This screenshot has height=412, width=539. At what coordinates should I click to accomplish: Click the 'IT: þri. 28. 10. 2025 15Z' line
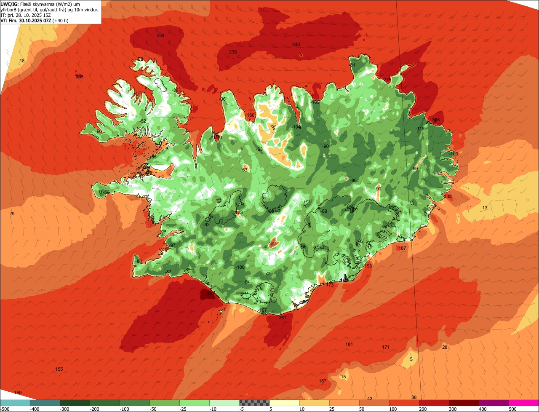pyautogui.click(x=26, y=15)
